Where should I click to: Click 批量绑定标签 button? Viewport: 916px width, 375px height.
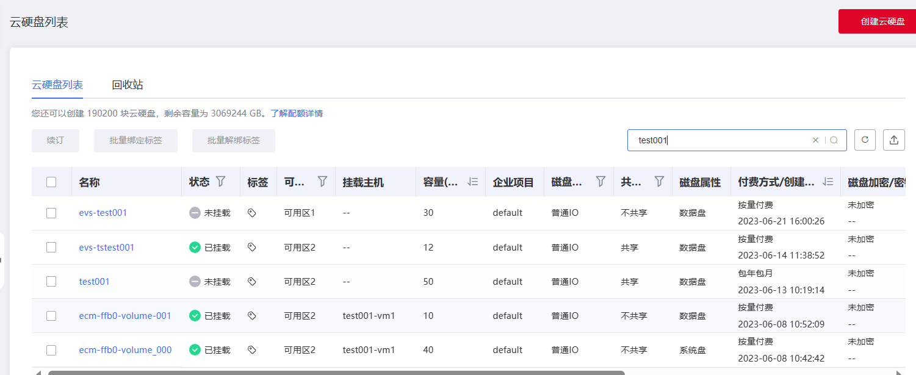(x=135, y=140)
